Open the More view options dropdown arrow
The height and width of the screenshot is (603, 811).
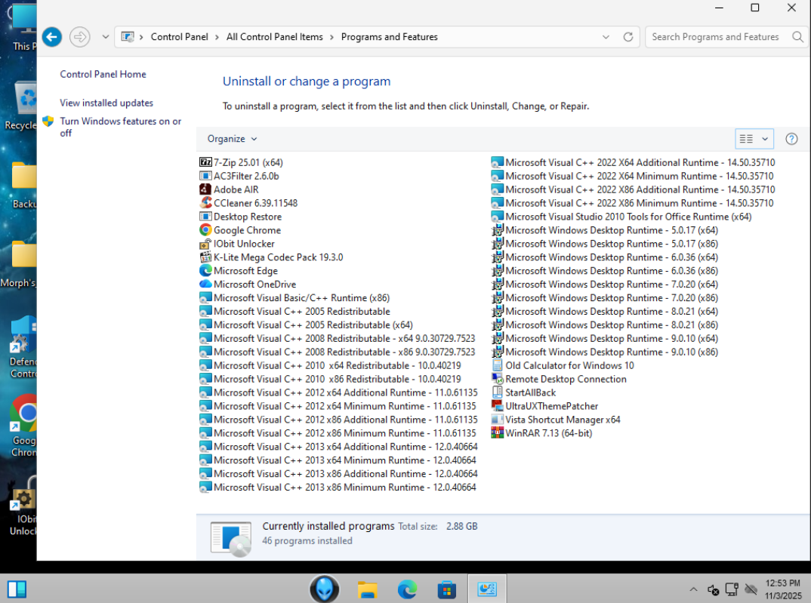pos(765,138)
